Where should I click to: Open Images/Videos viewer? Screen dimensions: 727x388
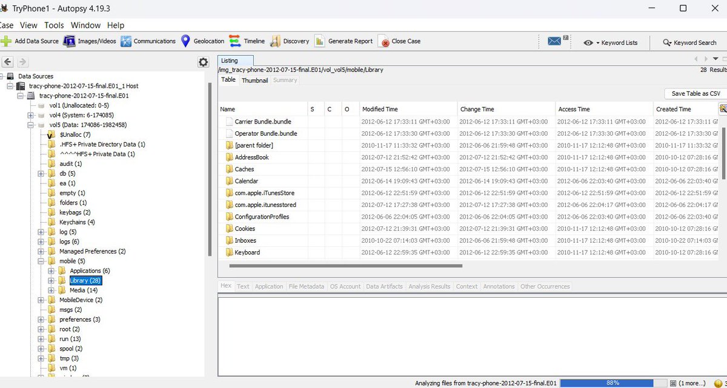90,41
